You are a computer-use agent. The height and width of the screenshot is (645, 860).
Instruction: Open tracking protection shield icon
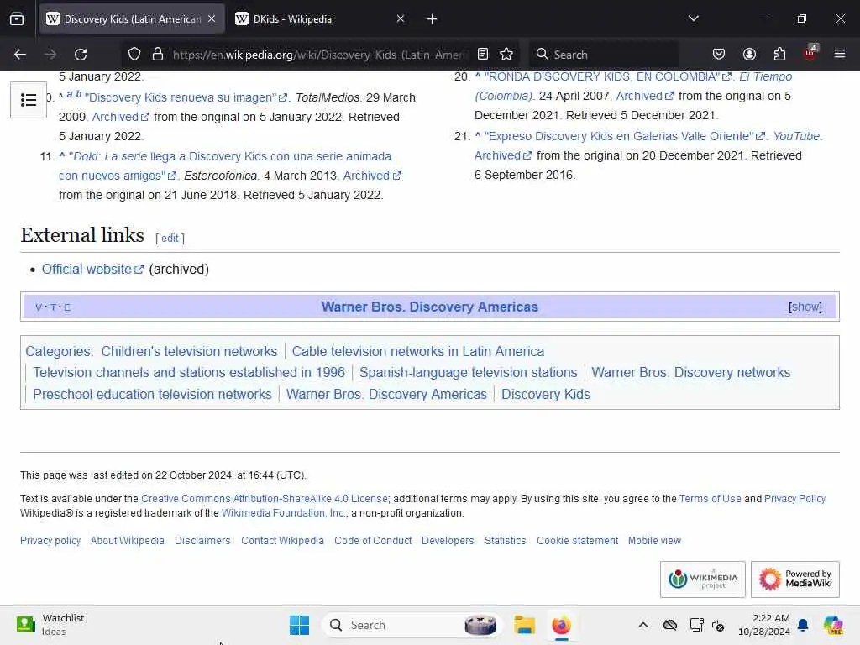pyautogui.click(x=134, y=55)
